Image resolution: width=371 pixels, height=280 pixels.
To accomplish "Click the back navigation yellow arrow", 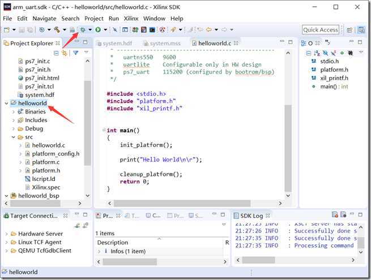I will (208, 30).
